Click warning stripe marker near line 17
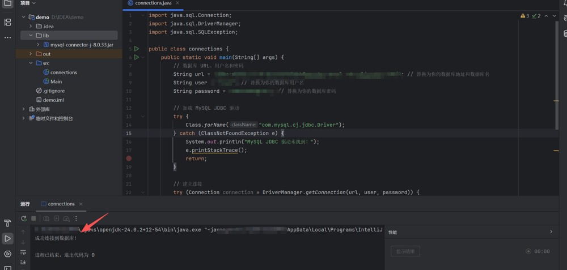Image resolution: width=567 pixels, height=270 pixels. (x=556, y=151)
